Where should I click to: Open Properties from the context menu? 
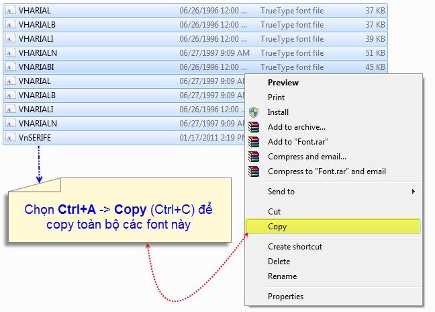click(285, 297)
